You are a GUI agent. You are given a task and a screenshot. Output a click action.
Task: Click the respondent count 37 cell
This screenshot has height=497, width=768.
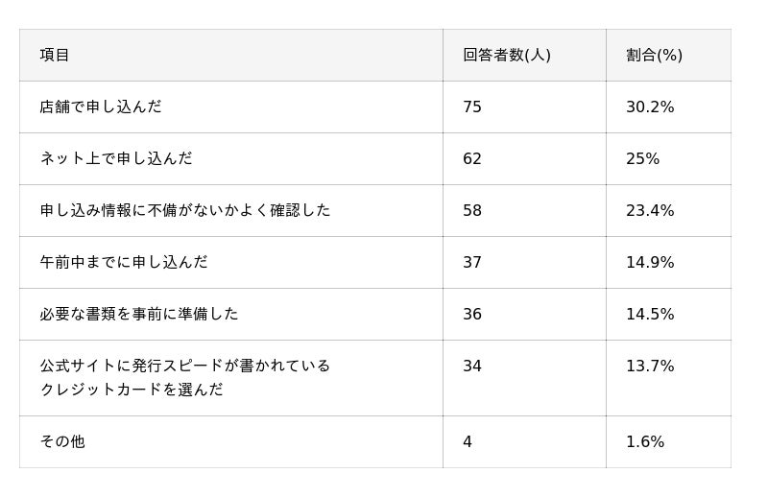coord(472,262)
